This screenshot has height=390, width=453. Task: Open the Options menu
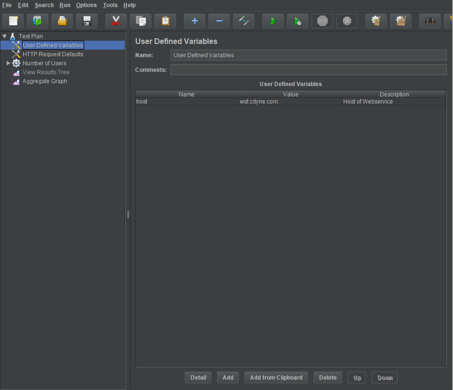click(x=86, y=5)
